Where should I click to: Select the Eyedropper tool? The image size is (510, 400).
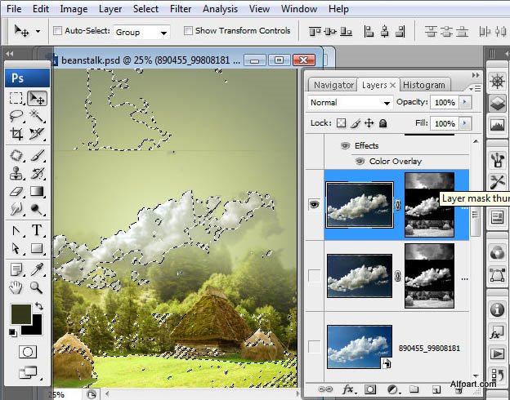(37, 269)
